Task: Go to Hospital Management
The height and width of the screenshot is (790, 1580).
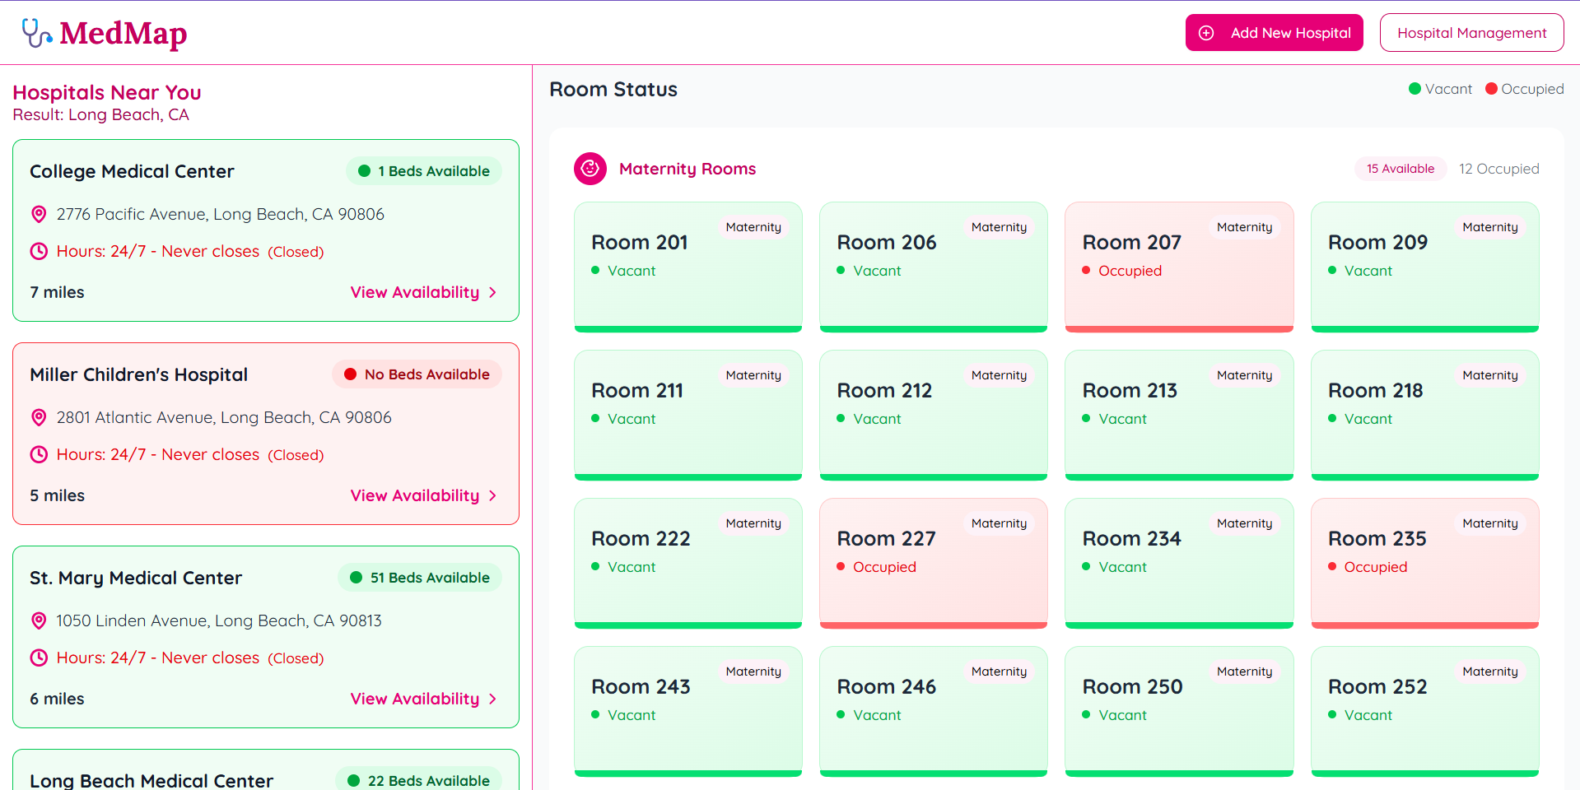Action: coord(1471,33)
